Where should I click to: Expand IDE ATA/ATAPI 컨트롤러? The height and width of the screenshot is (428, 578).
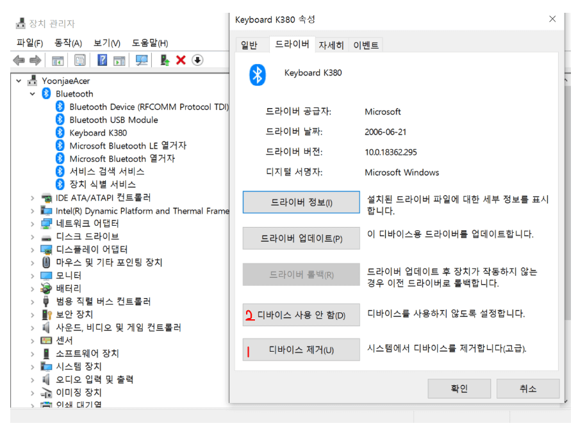33,198
